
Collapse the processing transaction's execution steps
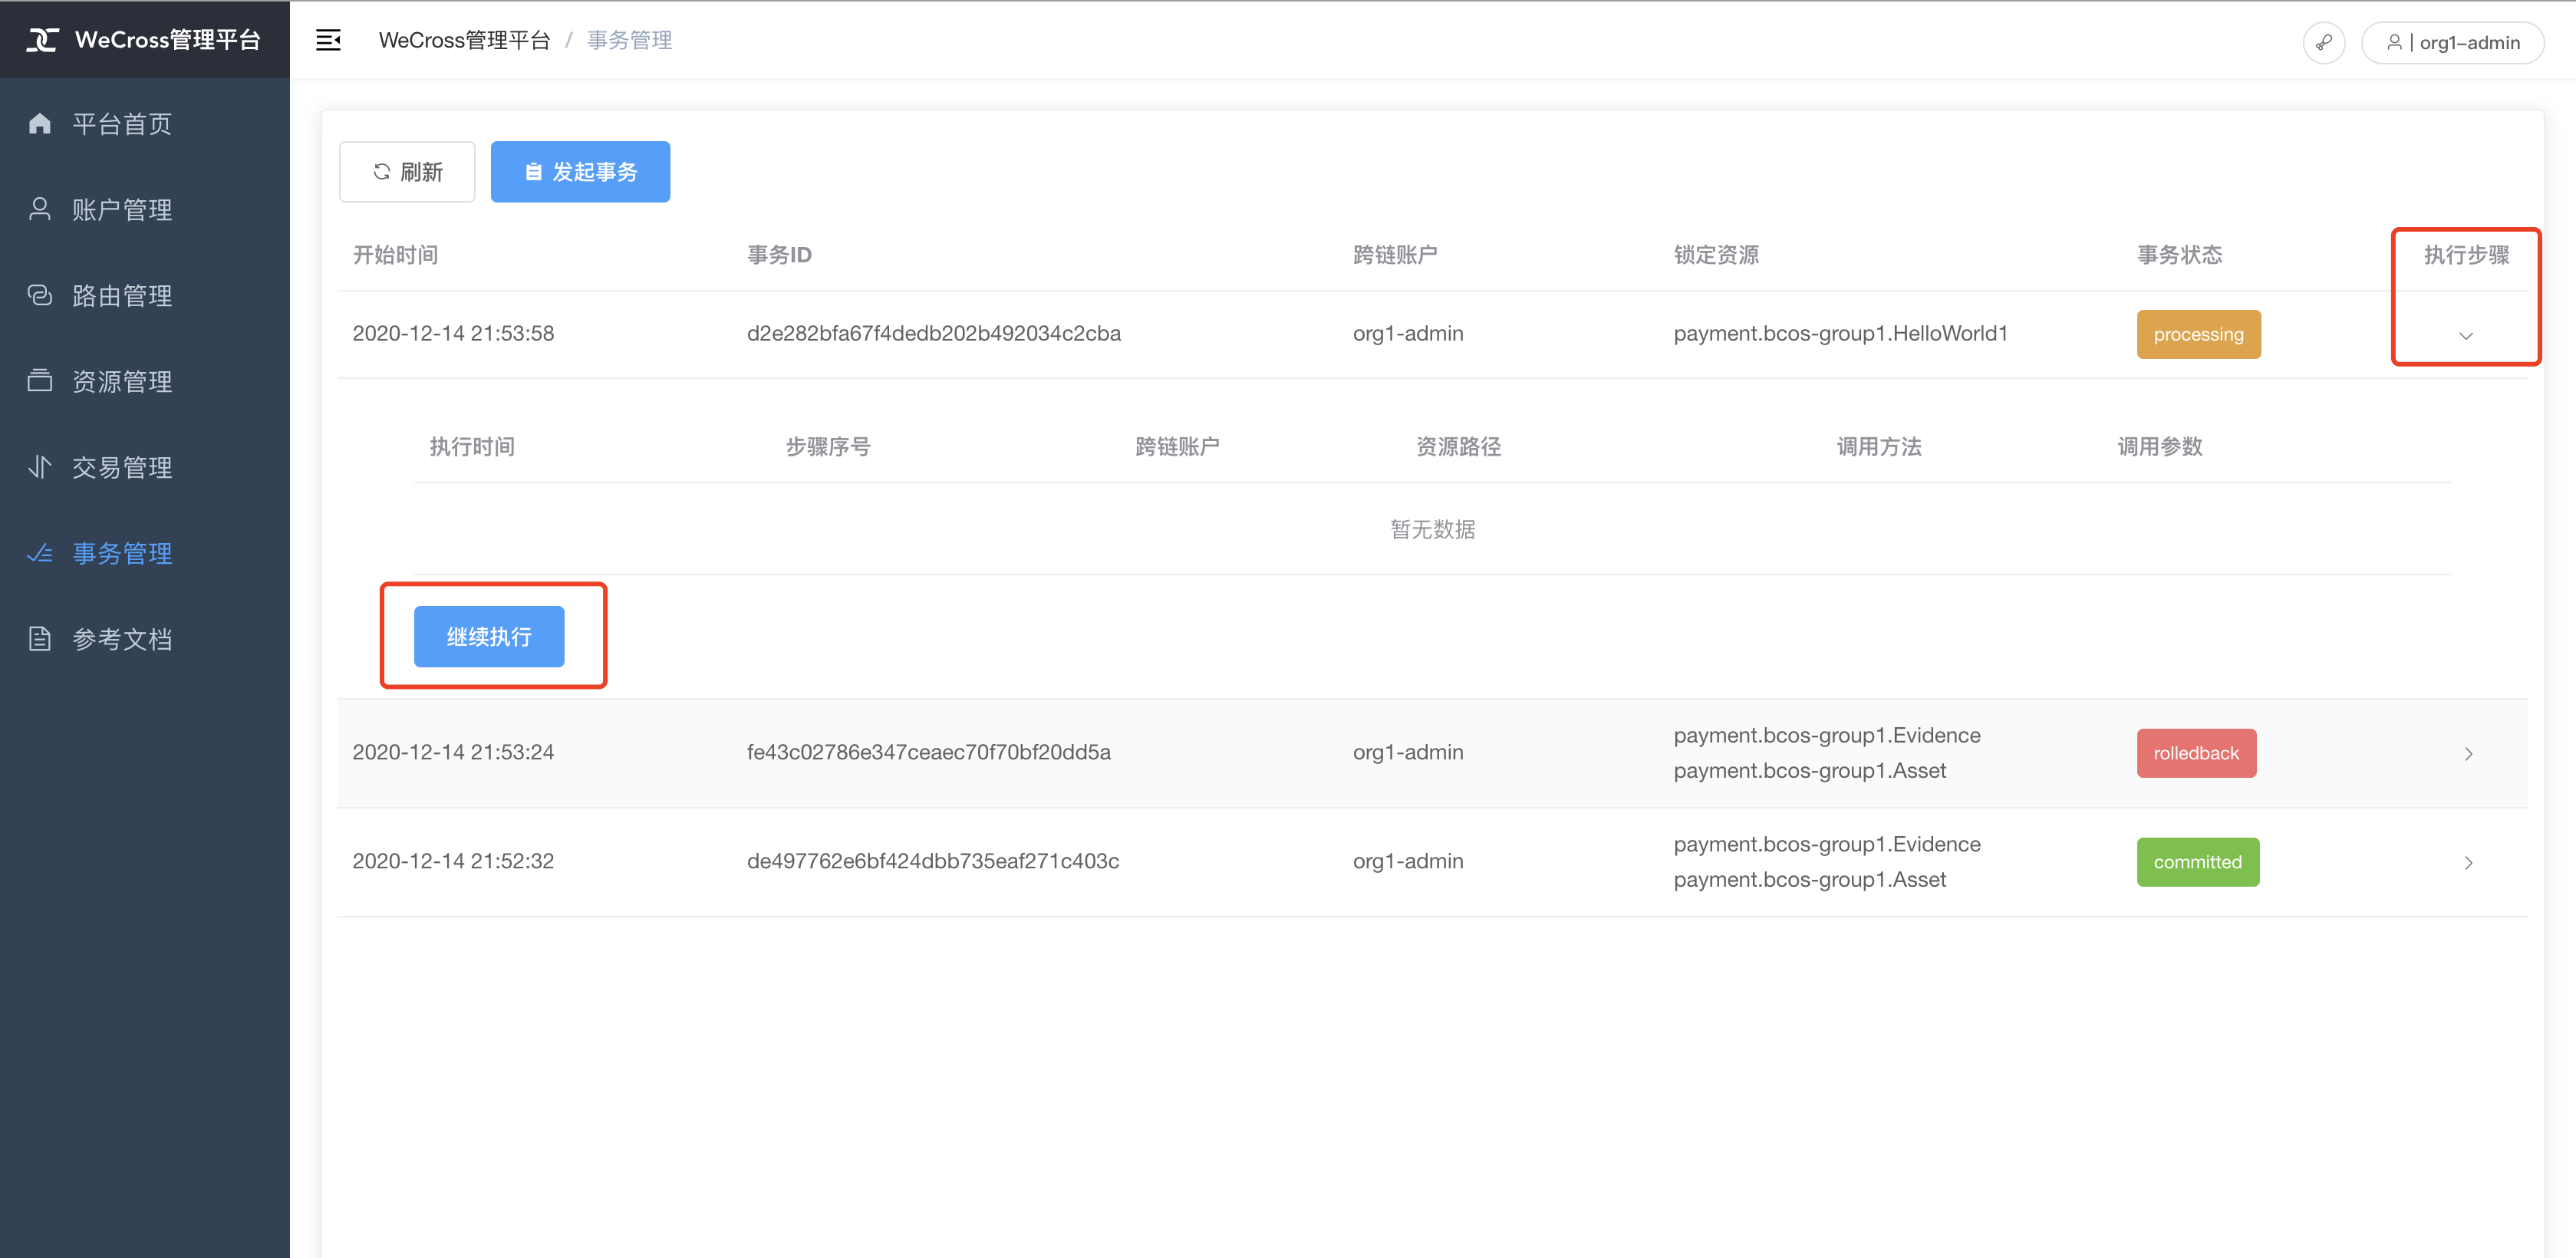click(2466, 336)
